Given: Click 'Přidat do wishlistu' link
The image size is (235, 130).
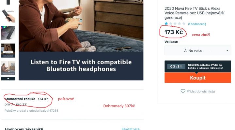Looking at the screenshot, I should click(200, 91).
